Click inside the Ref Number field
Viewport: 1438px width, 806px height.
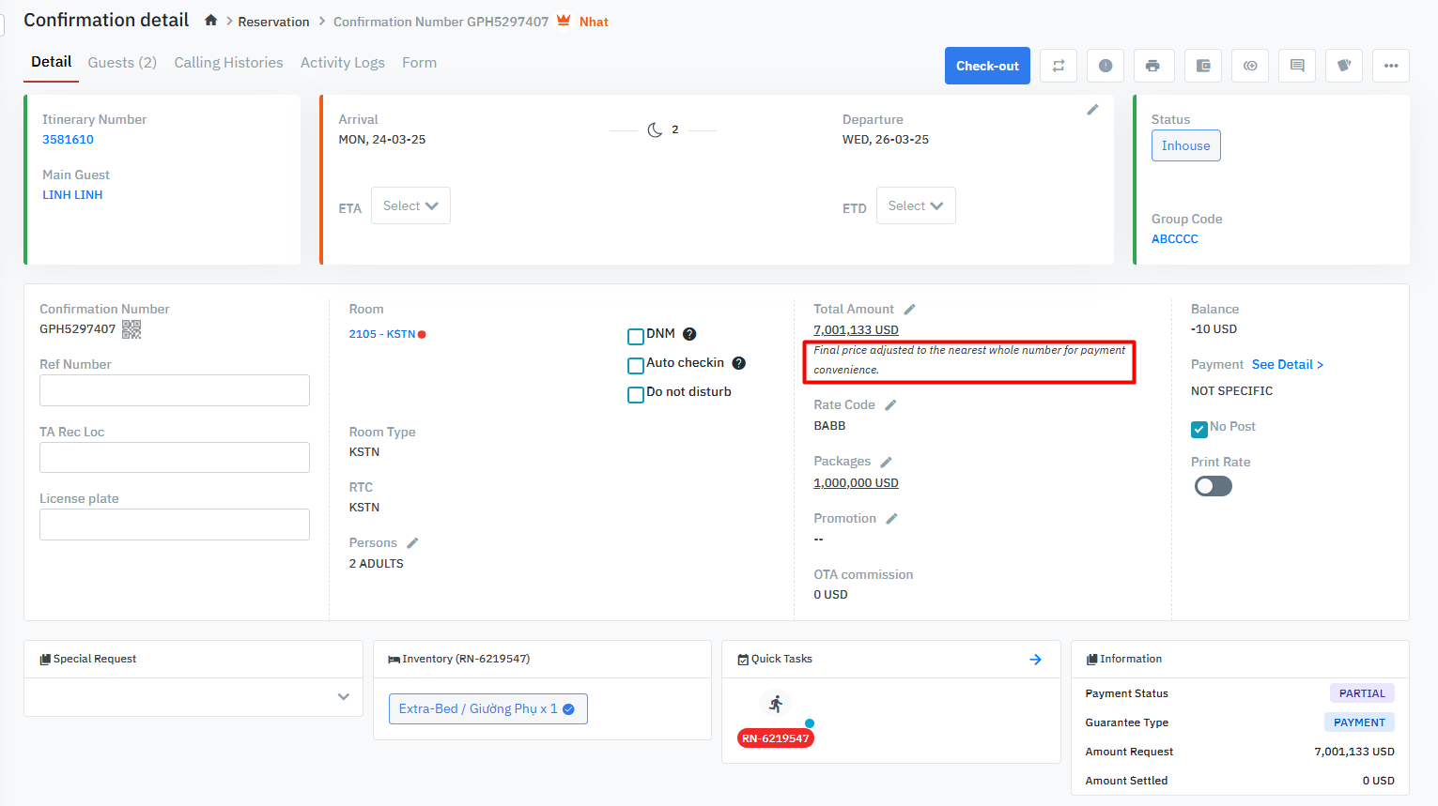(175, 390)
